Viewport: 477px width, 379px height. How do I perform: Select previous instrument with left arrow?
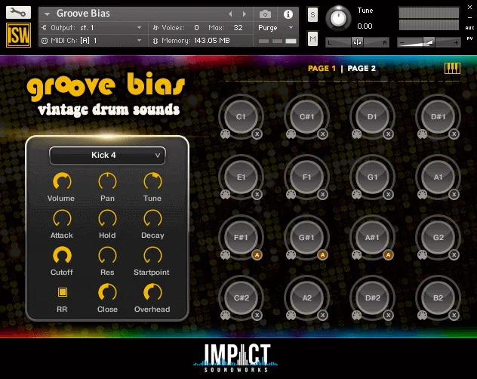[230, 14]
